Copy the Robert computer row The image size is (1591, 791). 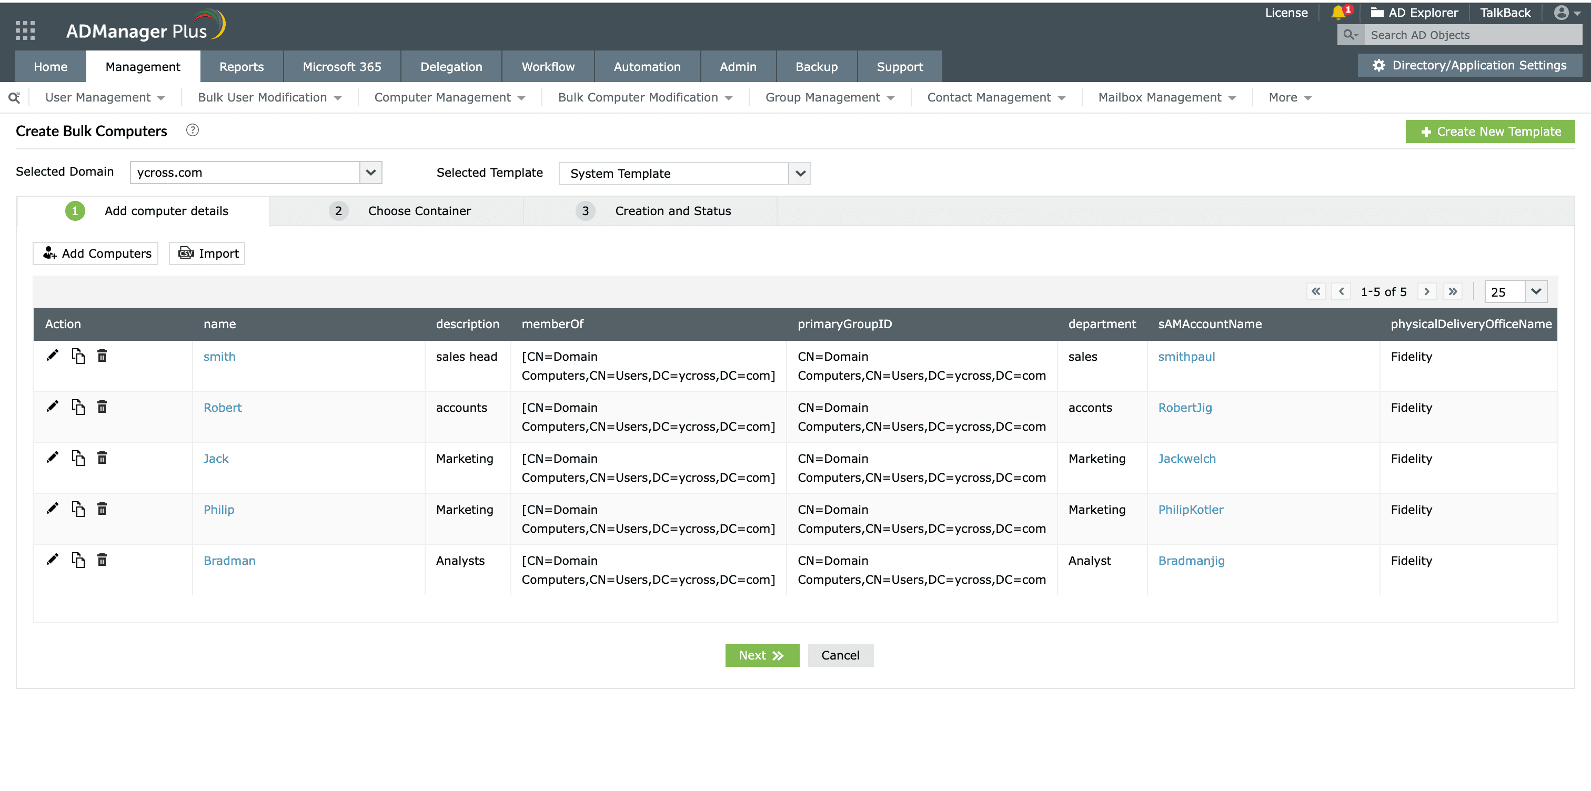(x=78, y=407)
